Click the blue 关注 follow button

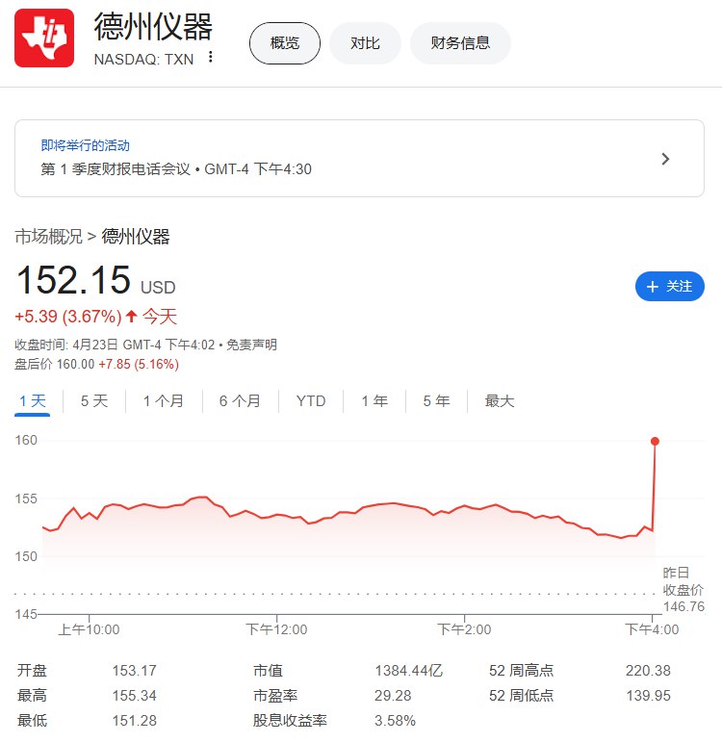(x=669, y=286)
